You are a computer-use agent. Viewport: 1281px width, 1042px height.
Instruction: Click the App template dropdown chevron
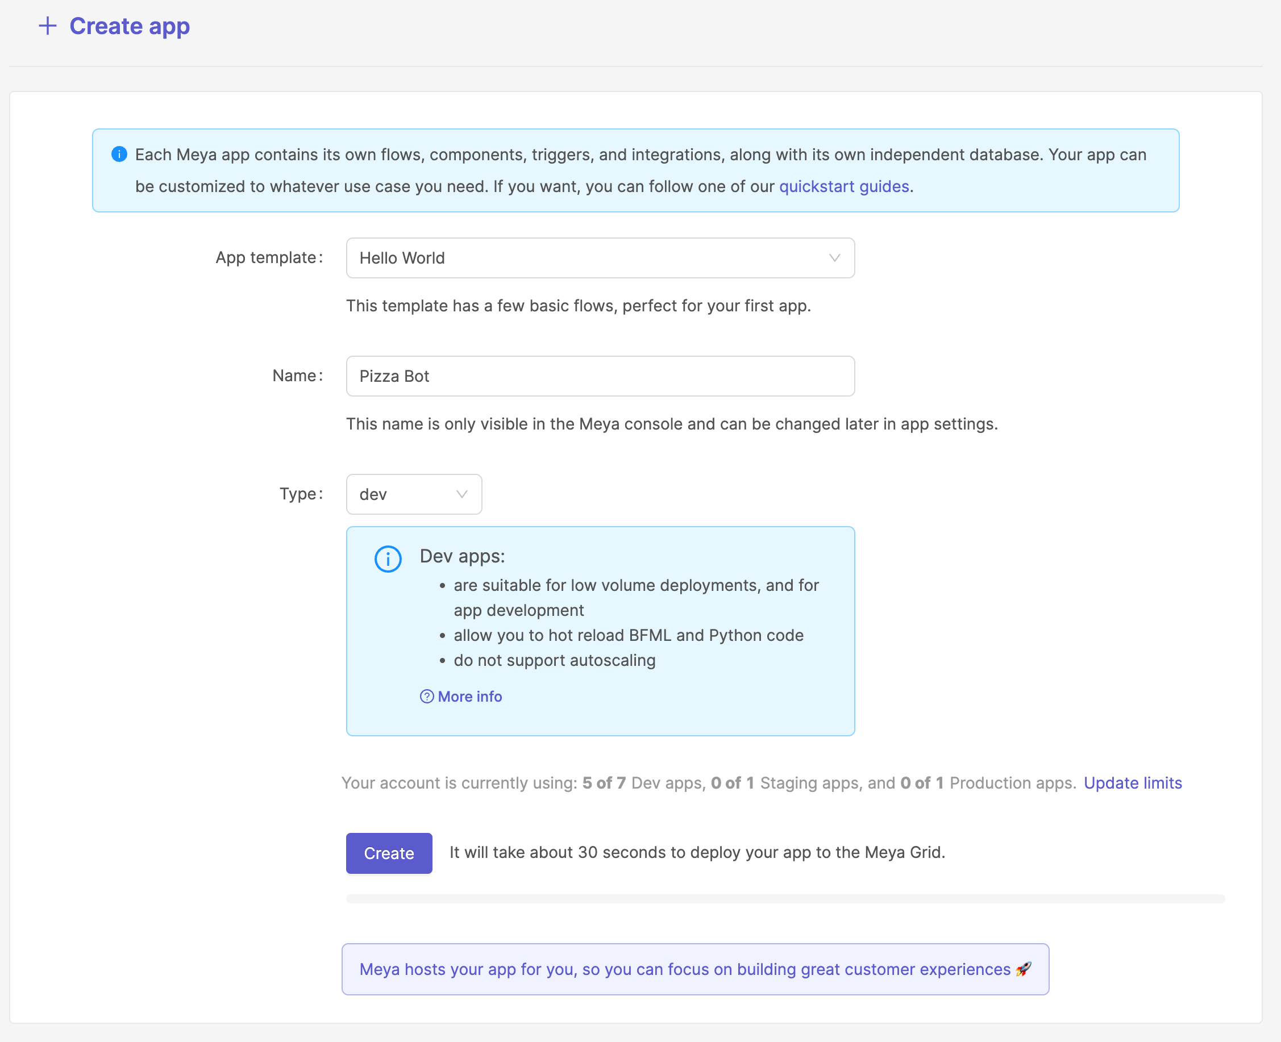834,258
